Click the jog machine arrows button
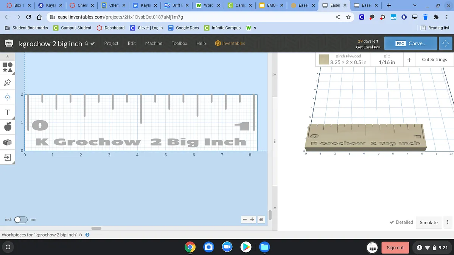The height and width of the screenshot is (255, 454). point(446,43)
